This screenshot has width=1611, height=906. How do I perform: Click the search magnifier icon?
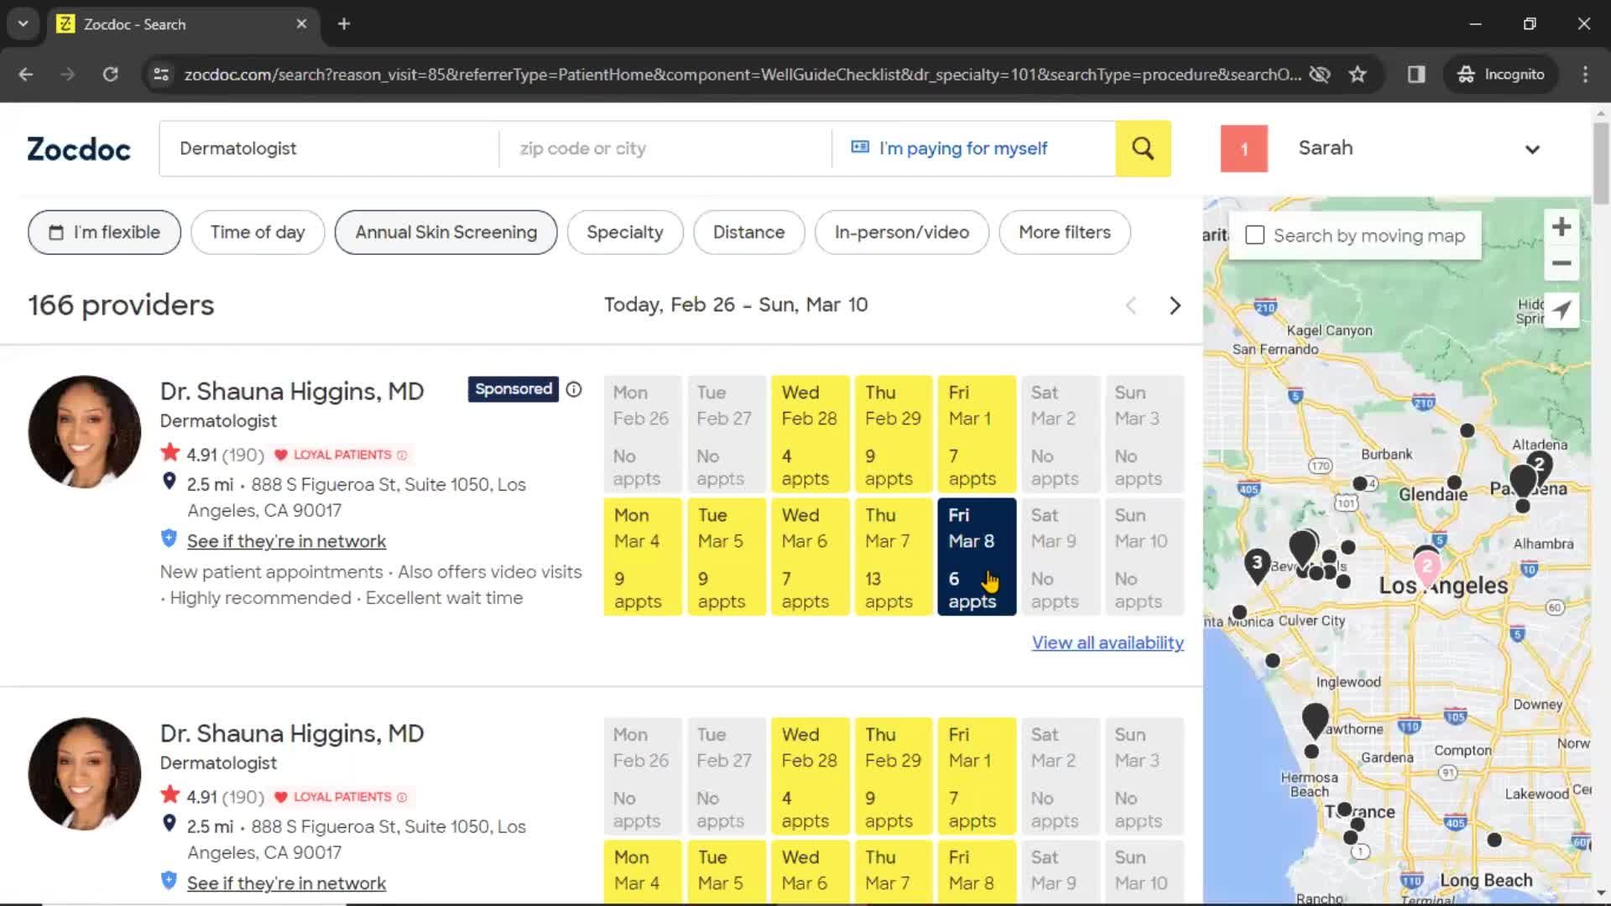[x=1144, y=148]
